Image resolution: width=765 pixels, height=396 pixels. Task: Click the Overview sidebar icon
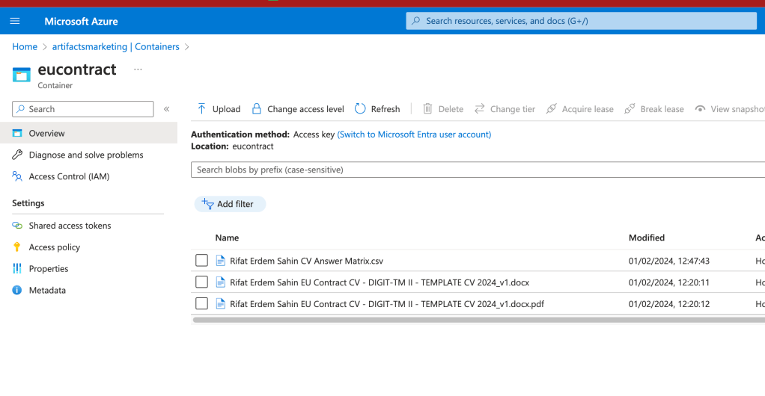pos(17,133)
